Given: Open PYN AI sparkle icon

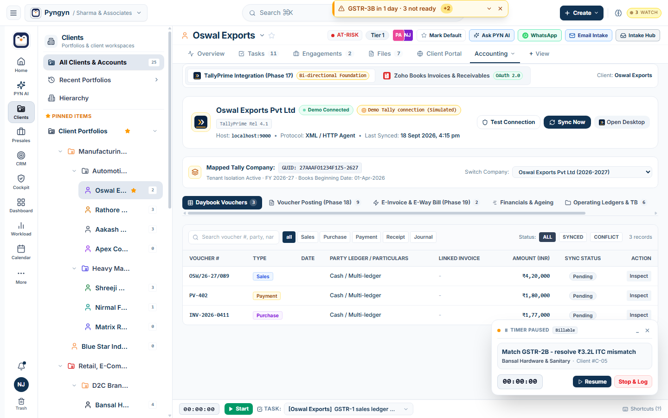Looking at the screenshot, I should [21, 88].
